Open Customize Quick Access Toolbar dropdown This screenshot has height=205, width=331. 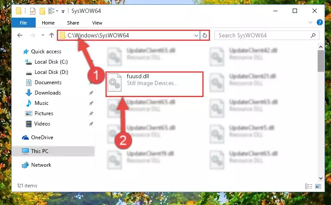pos(63,11)
